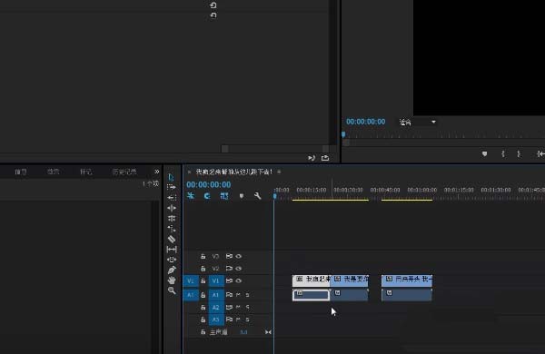
Task: Mute audio track A1
Action: point(238,295)
